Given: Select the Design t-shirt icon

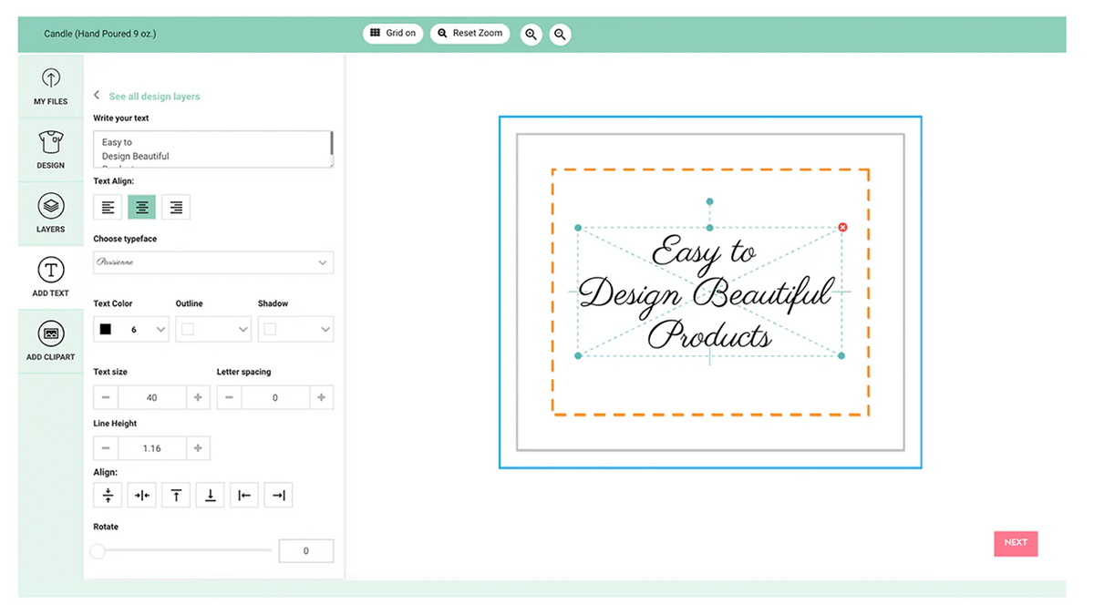Looking at the screenshot, I should point(51,149).
